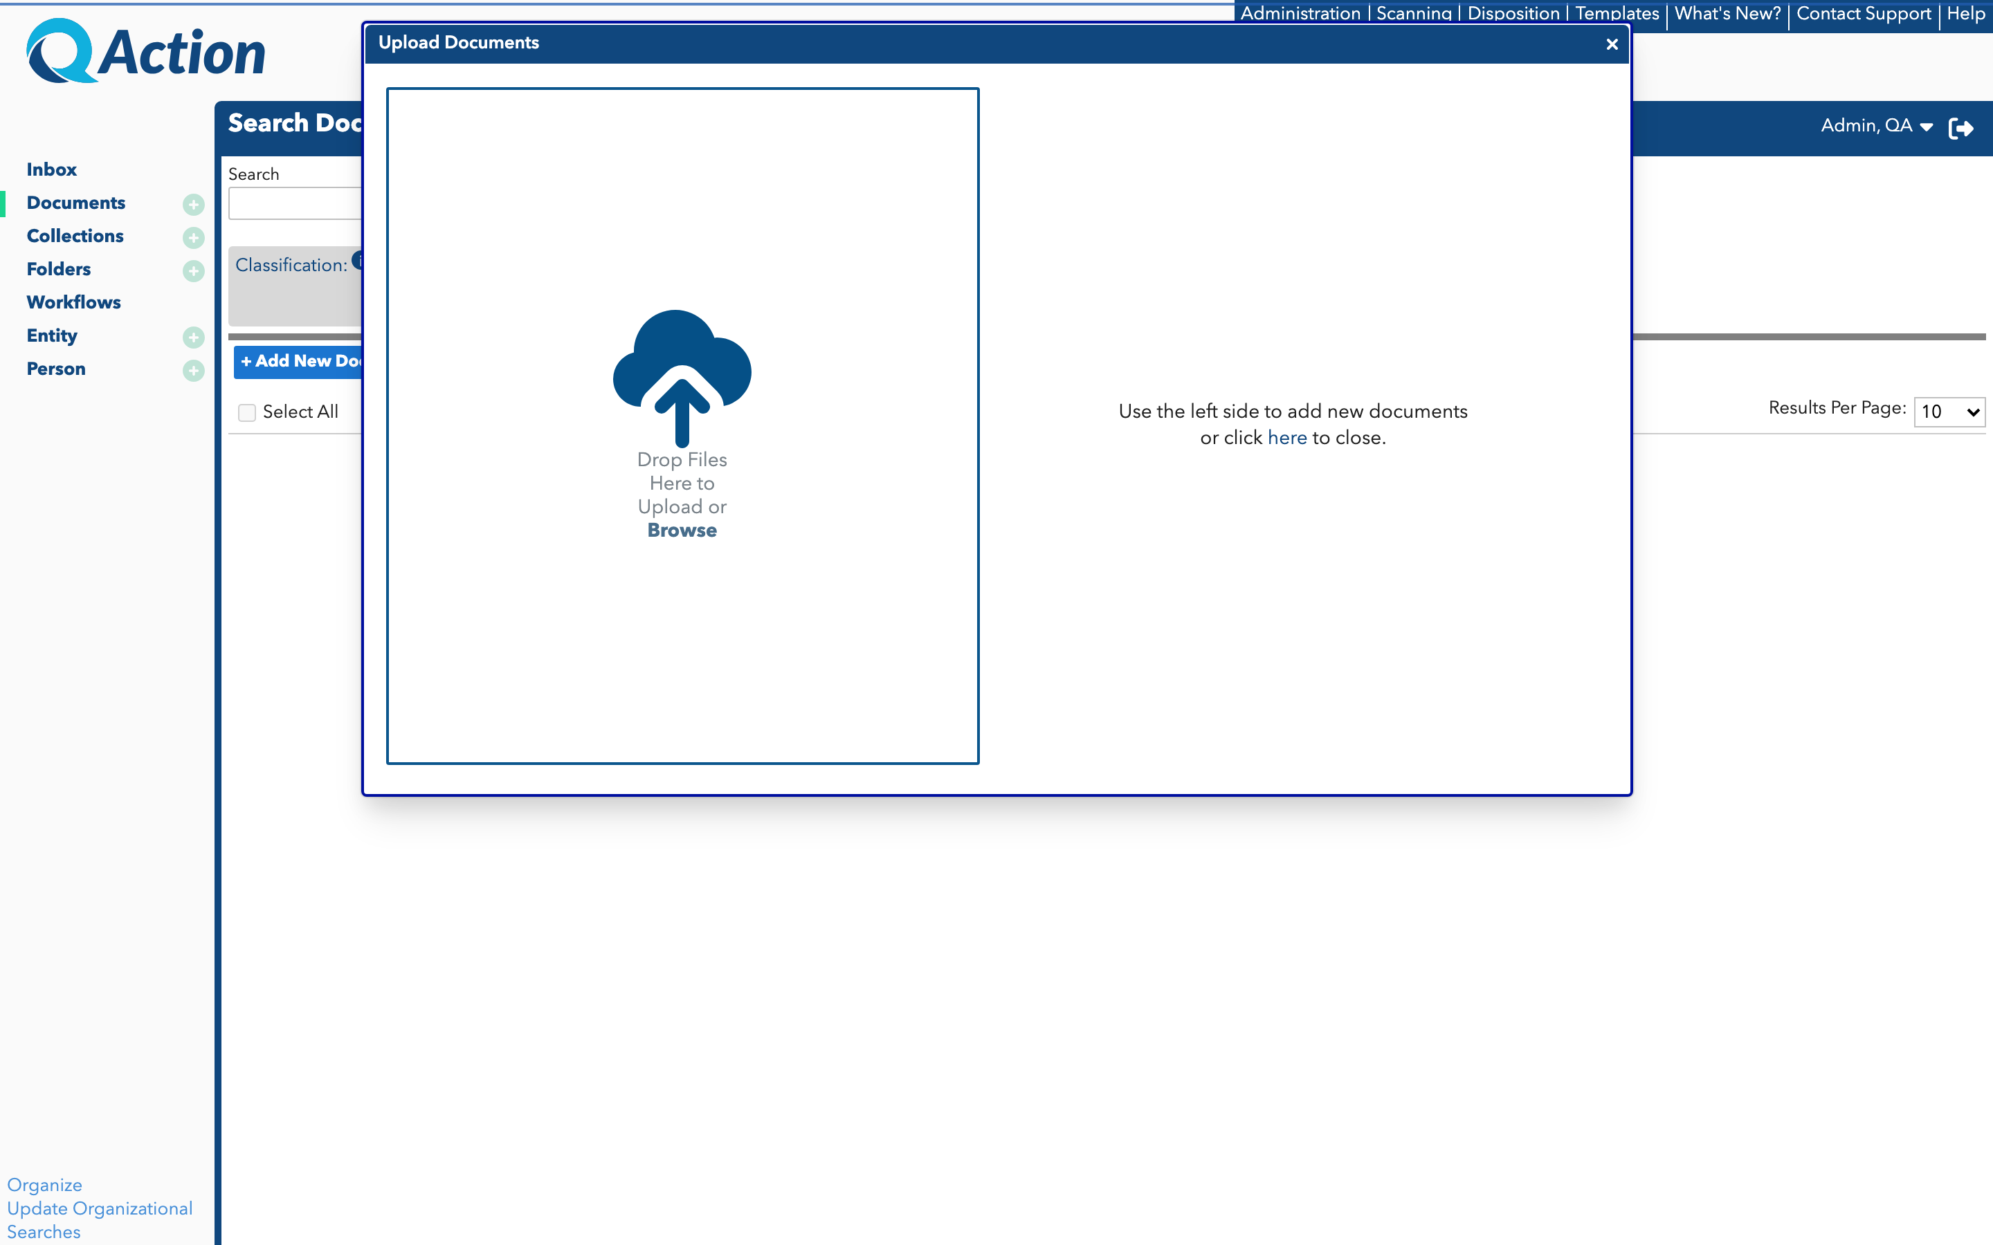Select Documents in the sidebar
Image resolution: width=1993 pixels, height=1245 pixels.
click(x=75, y=203)
